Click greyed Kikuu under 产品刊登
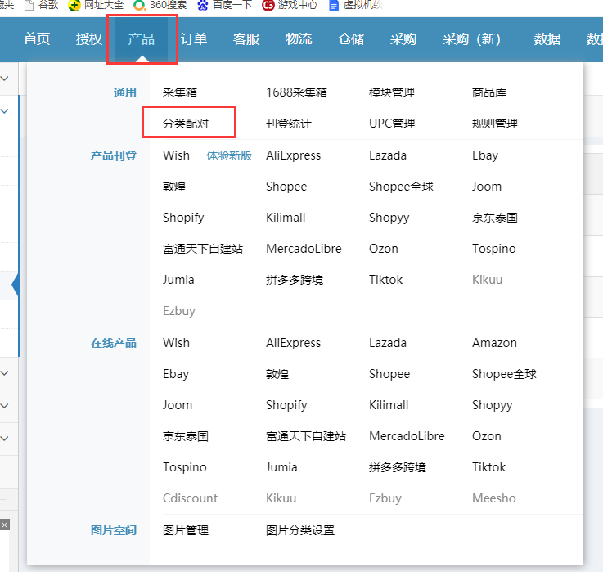Viewport: 603px width, 572px height. (x=488, y=280)
